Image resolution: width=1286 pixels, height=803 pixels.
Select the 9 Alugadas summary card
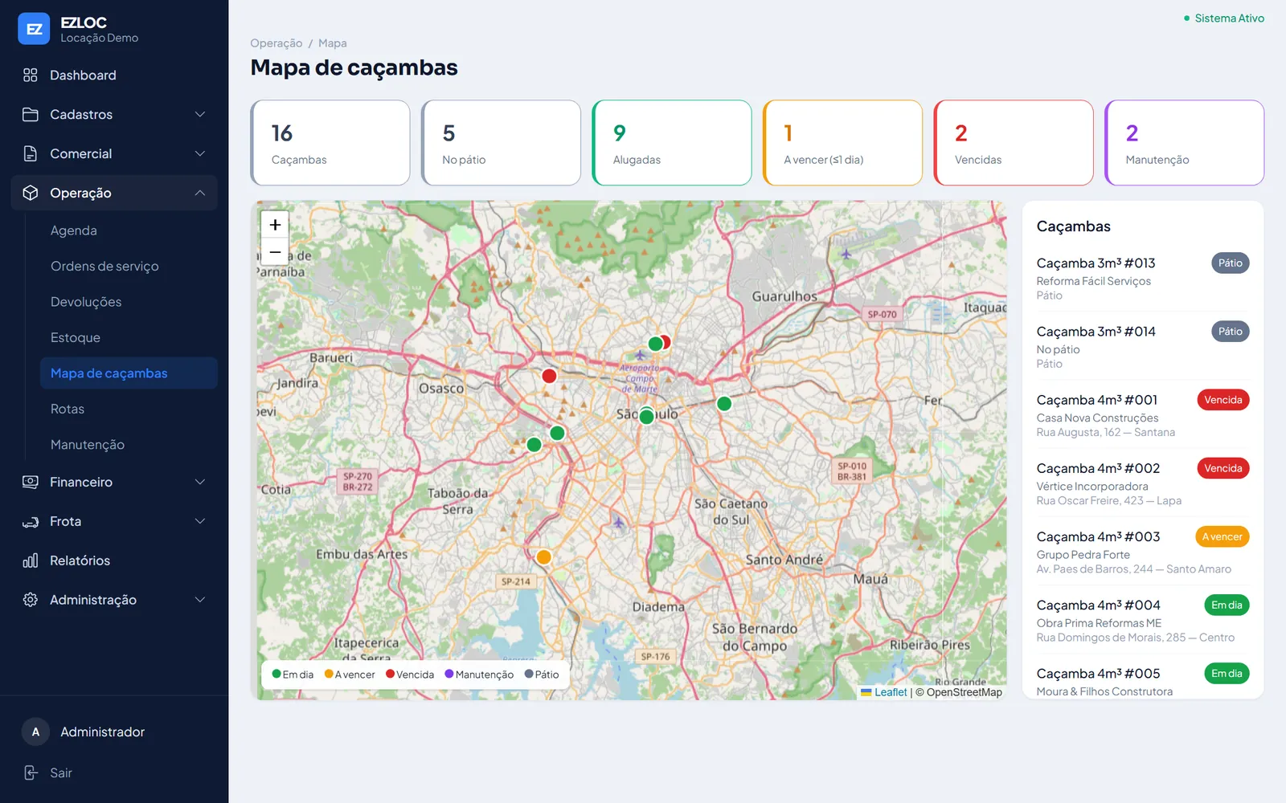click(672, 143)
